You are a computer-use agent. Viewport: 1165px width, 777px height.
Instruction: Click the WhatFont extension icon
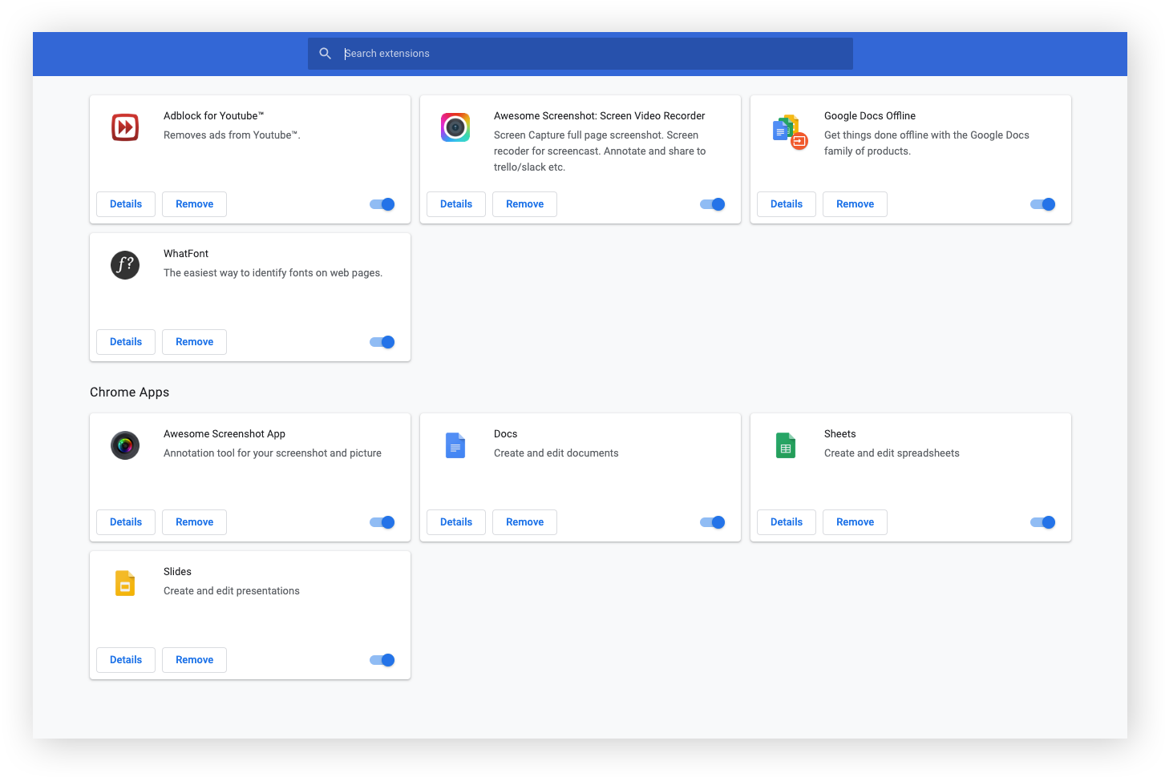[x=125, y=264]
